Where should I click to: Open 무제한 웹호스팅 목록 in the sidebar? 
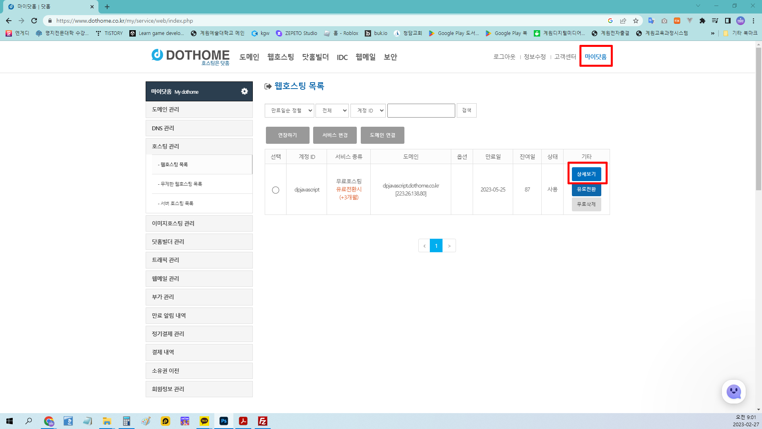tap(181, 184)
